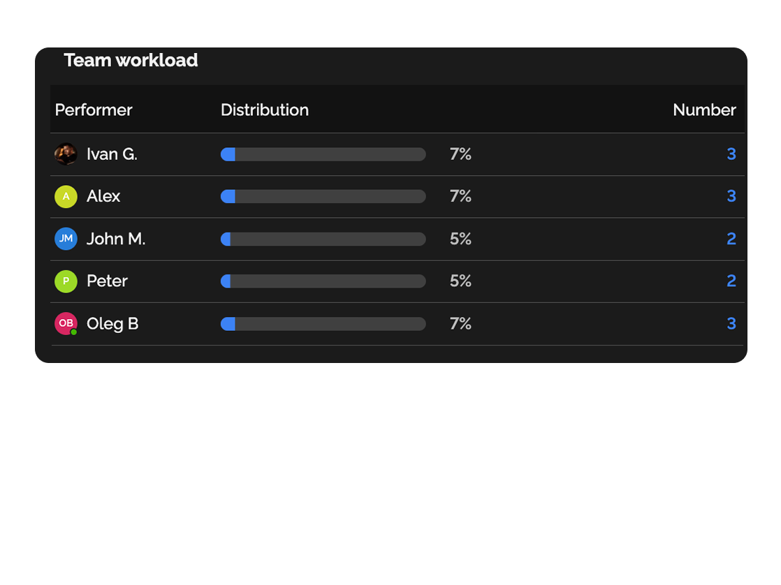Click Ivan G.'s distribution progress bar
Viewport: 781px width, 585px height.
pyautogui.click(x=323, y=154)
